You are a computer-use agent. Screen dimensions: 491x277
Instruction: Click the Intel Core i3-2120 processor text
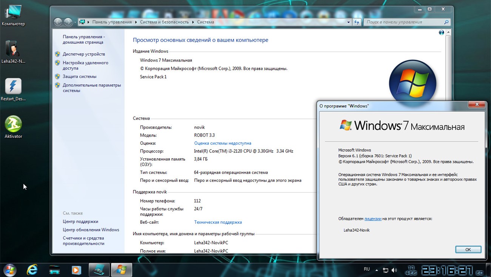click(x=244, y=151)
